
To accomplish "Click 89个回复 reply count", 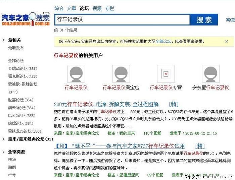I will tap(155, 175).
